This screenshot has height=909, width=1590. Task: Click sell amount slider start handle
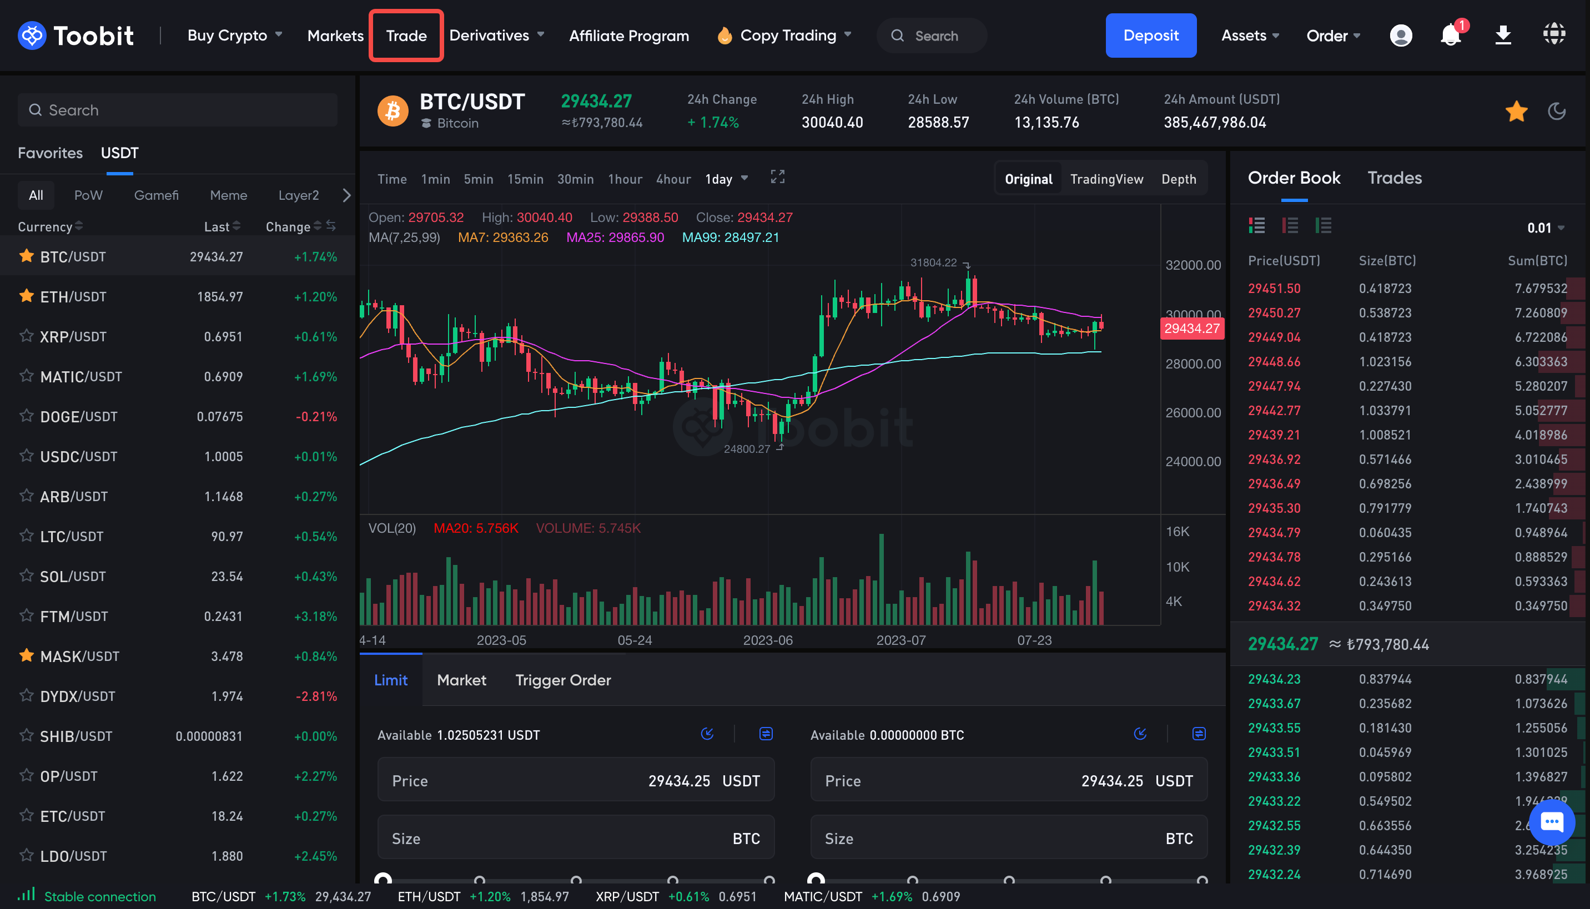pyautogui.click(x=816, y=880)
